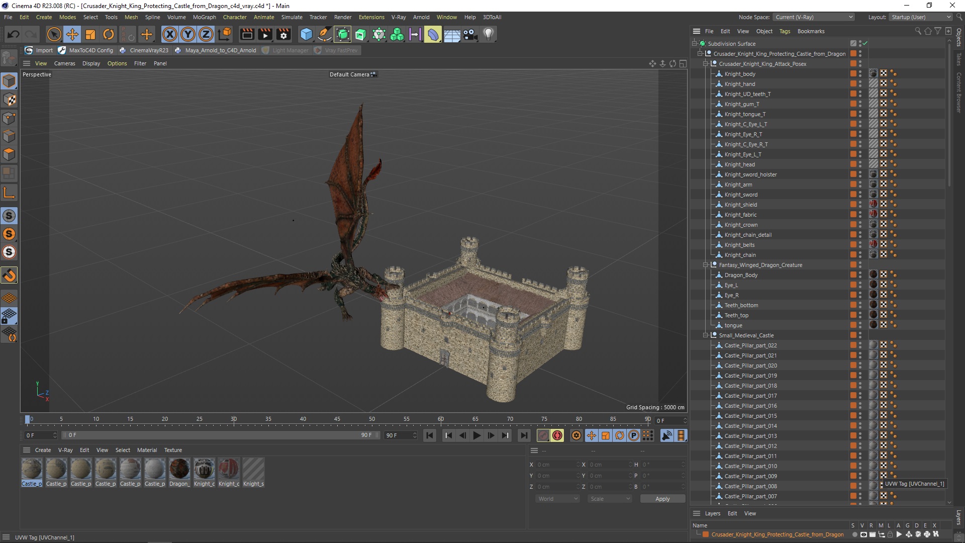Select the Rotate tool

coord(109,34)
